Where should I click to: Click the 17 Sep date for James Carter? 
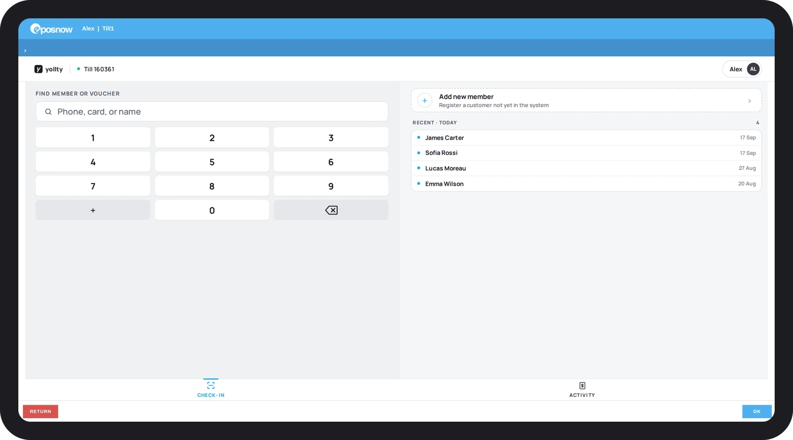click(x=748, y=138)
